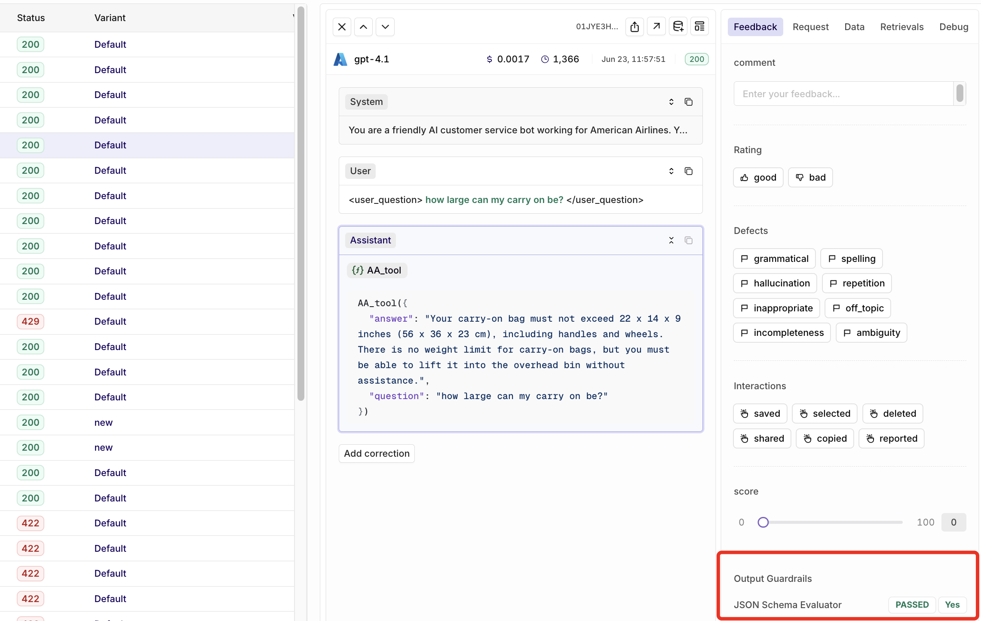Collapse the Assistant message block

click(x=671, y=240)
